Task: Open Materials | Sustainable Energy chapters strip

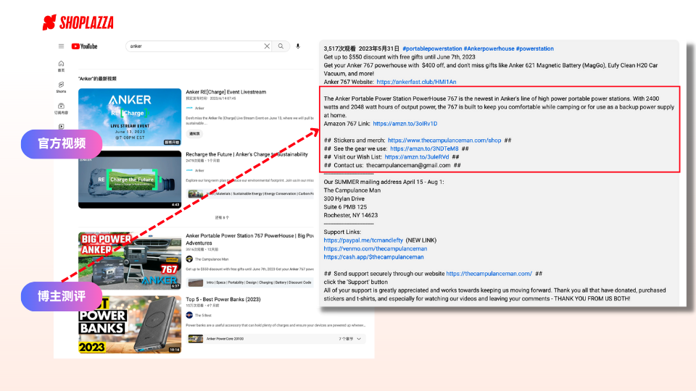Action: pos(250,194)
